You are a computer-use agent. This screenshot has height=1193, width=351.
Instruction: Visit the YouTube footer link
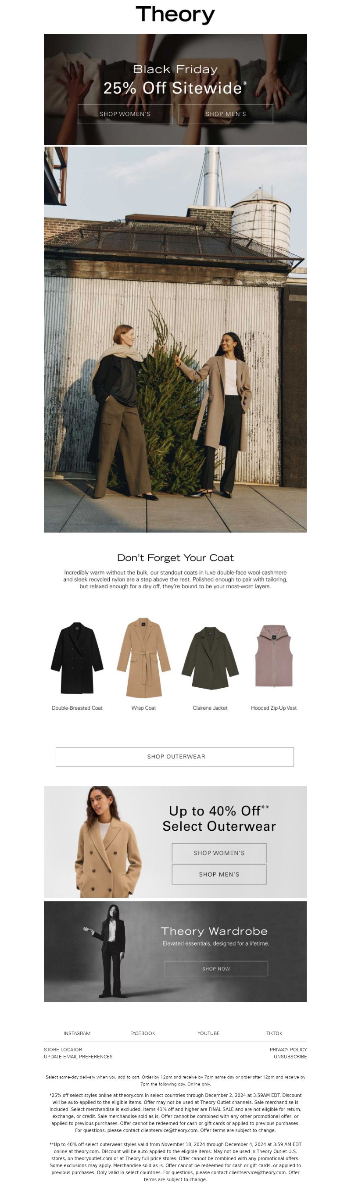click(x=208, y=1033)
